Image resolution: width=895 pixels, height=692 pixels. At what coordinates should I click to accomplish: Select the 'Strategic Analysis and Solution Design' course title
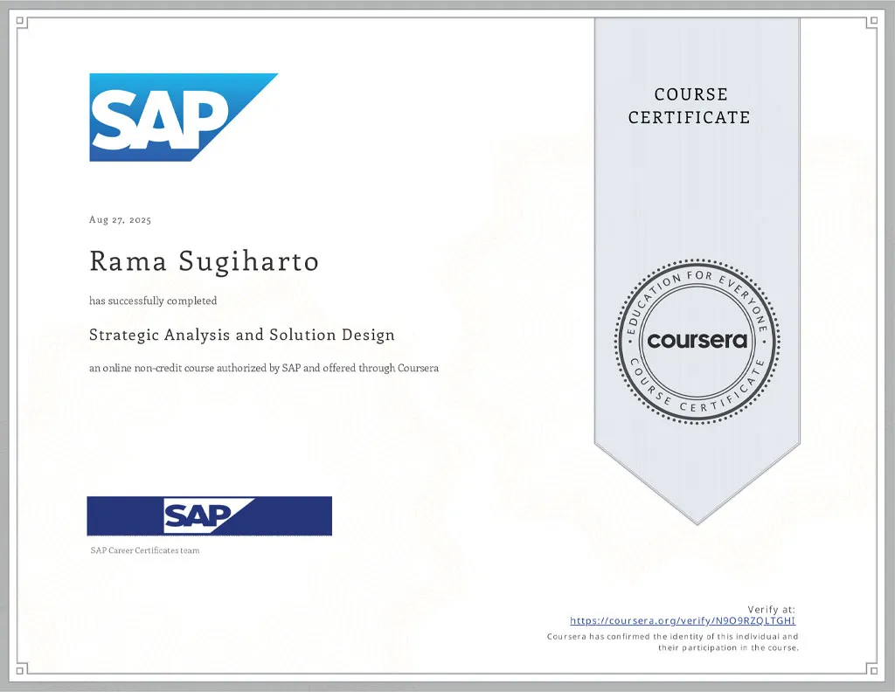point(242,335)
